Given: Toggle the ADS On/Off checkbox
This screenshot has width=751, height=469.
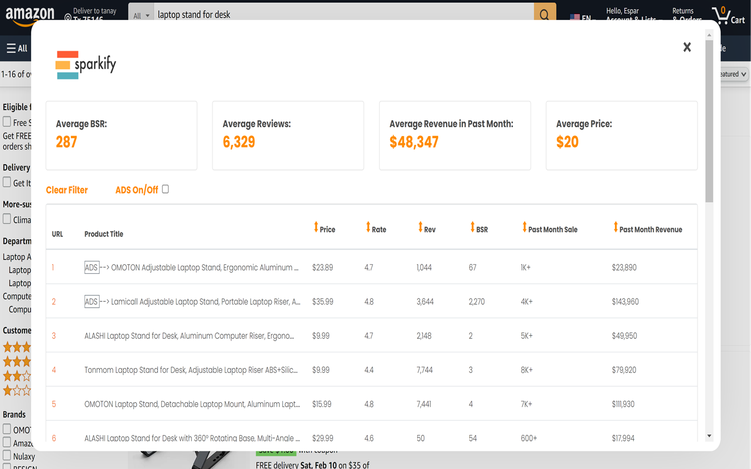Looking at the screenshot, I should [x=165, y=189].
